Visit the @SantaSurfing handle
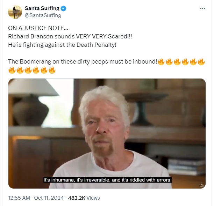This screenshot has height=206, width=214. pyautogui.click(x=43, y=15)
